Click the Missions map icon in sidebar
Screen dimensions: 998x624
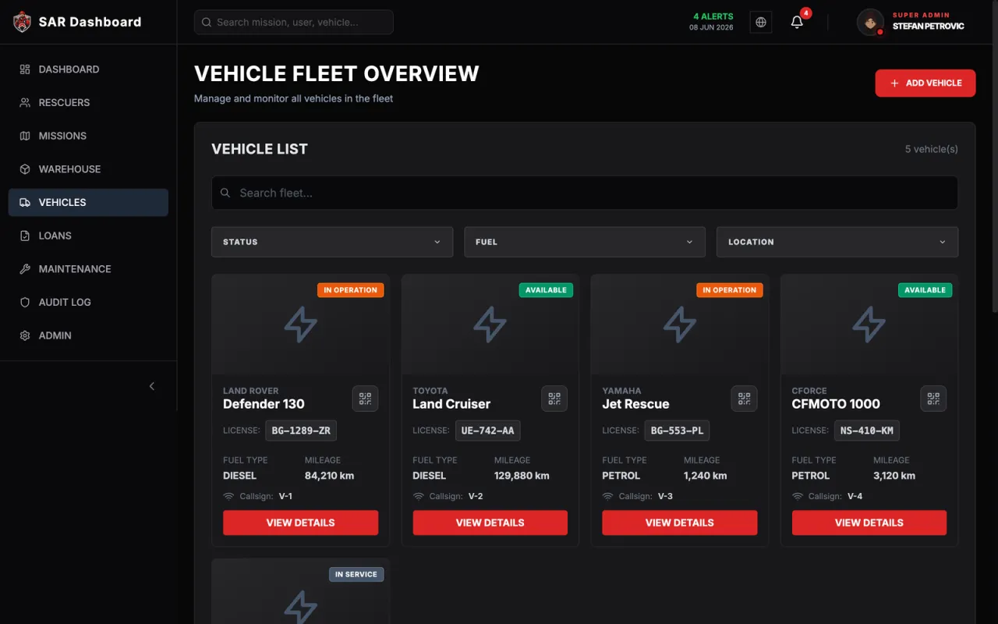[x=25, y=136]
